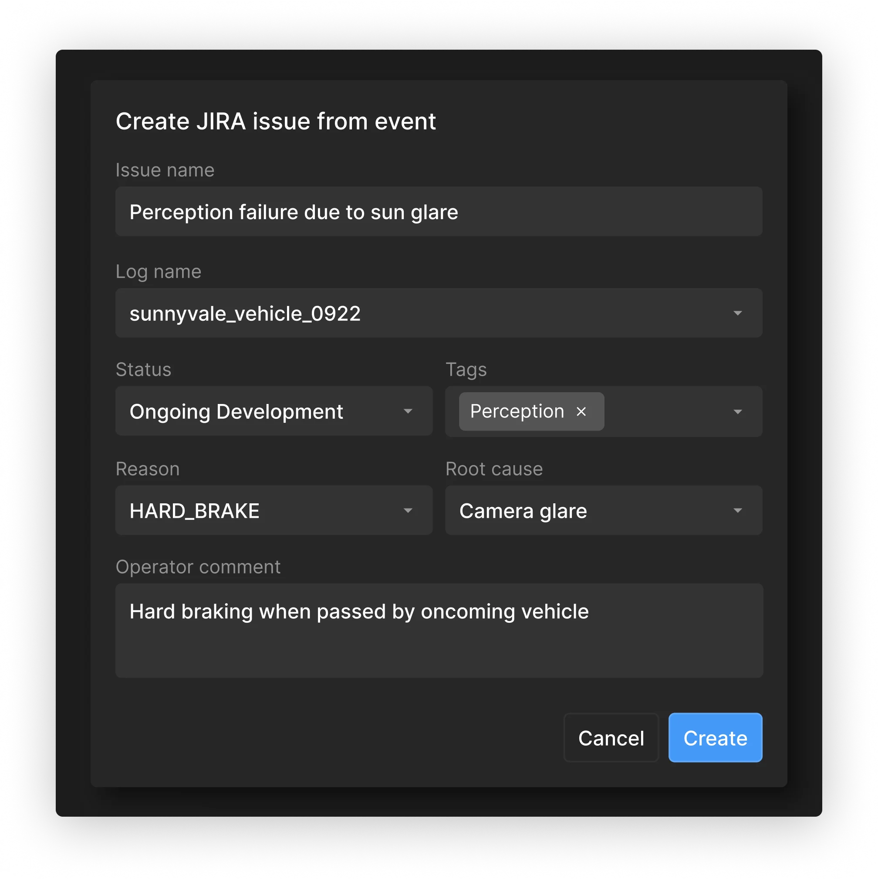Screen dimensions: 878x879
Task: Click the Reason dropdown arrow icon
Action: point(409,510)
